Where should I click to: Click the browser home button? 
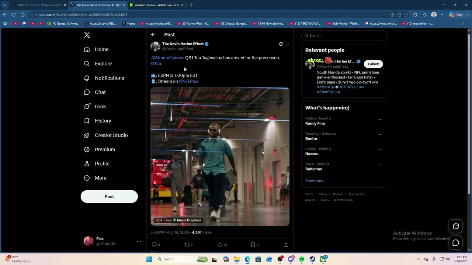(x=22, y=15)
